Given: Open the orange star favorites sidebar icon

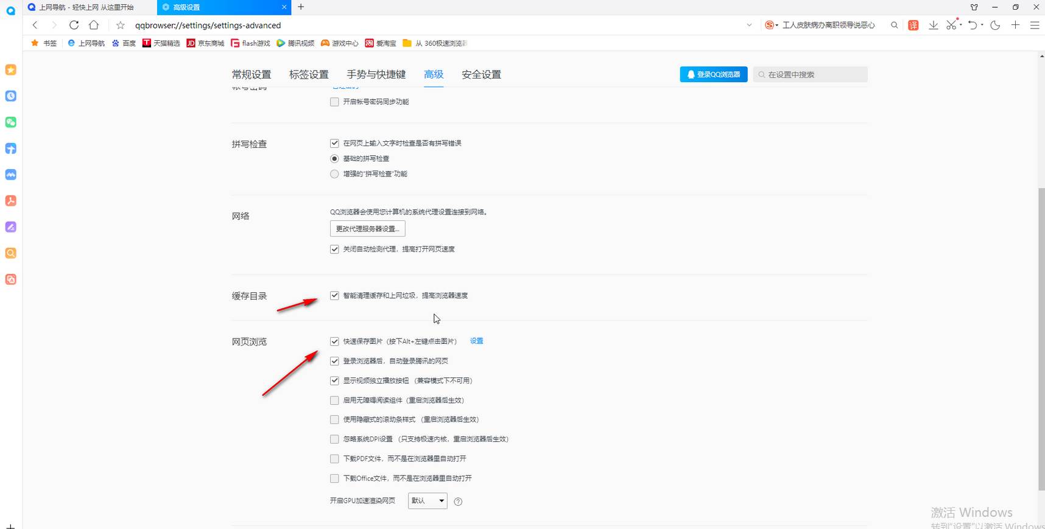Looking at the screenshot, I should 11,70.
